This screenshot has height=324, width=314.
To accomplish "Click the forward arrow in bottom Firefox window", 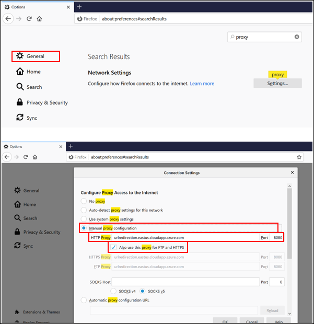I will [x=17, y=157].
